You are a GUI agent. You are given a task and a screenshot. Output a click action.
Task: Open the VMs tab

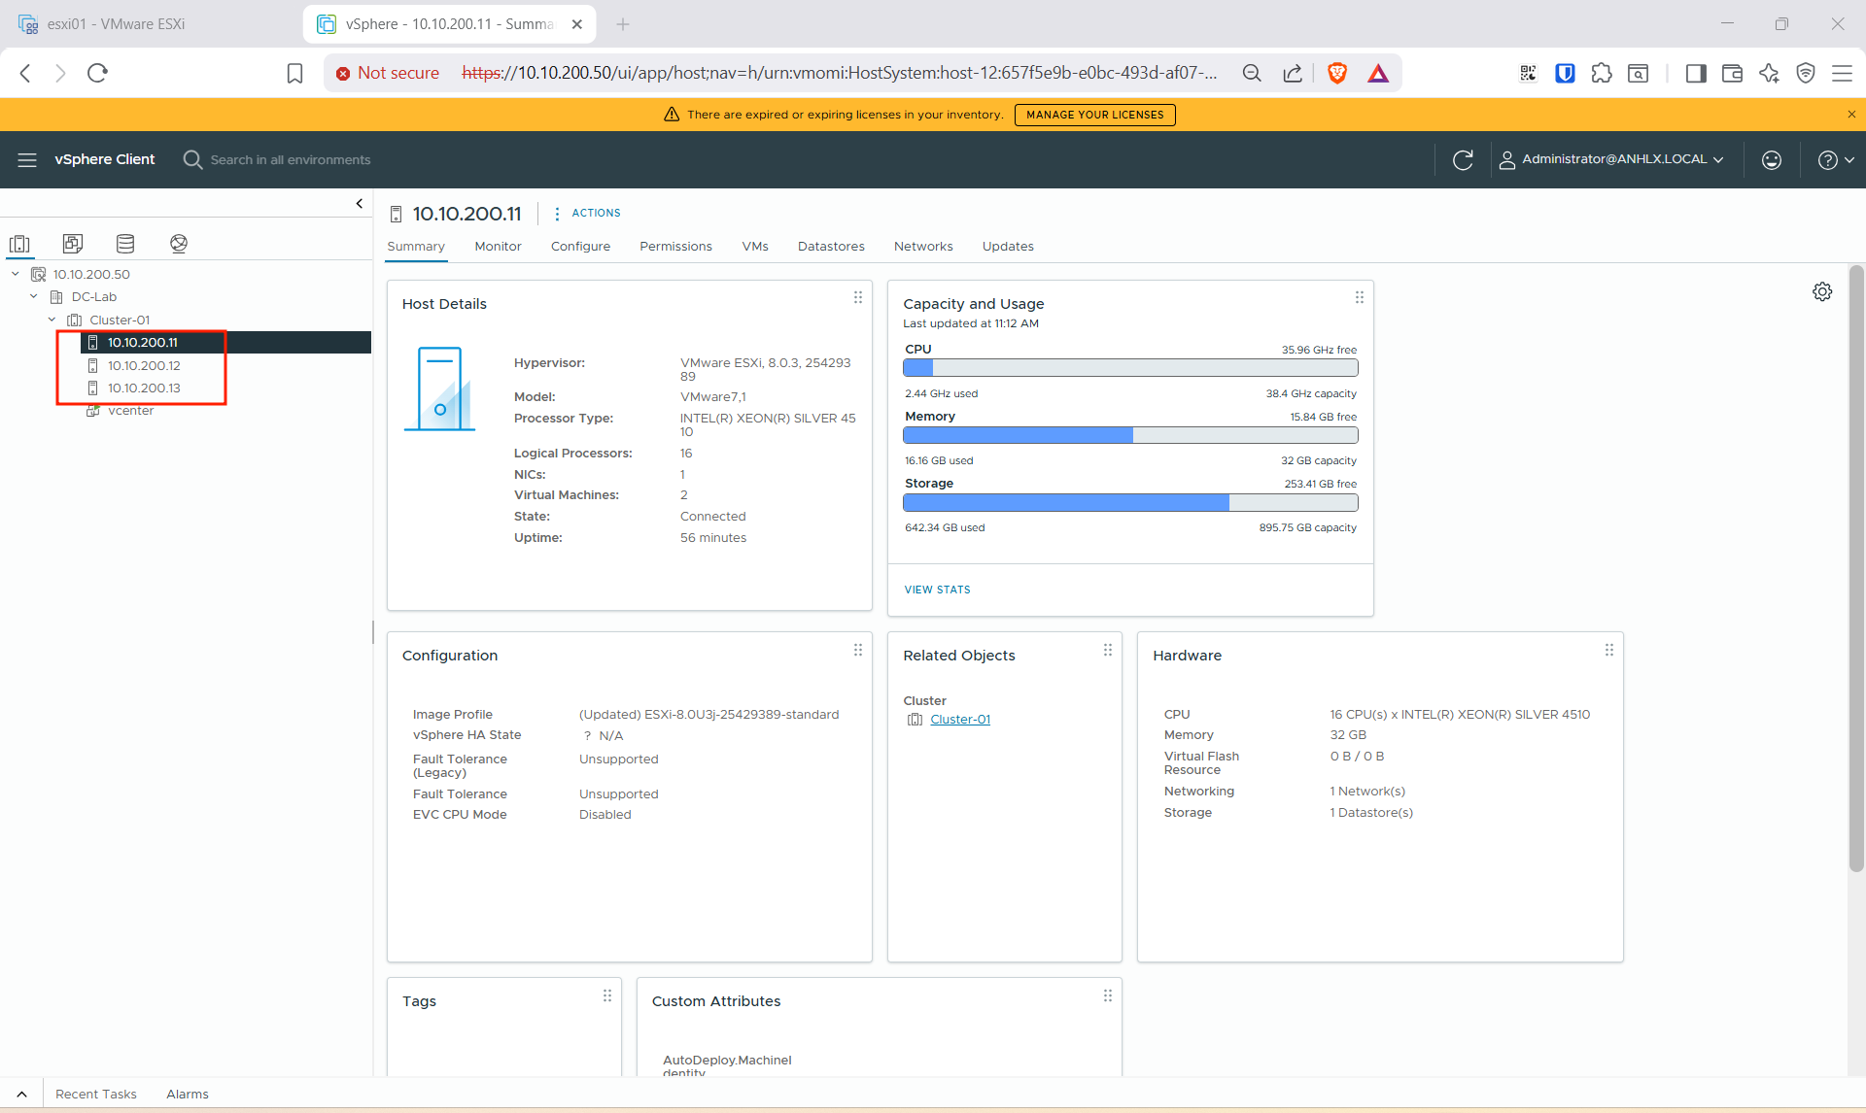pyautogui.click(x=755, y=247)
